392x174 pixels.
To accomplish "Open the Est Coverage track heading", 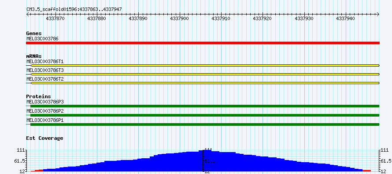I will (x=45, y=138).
